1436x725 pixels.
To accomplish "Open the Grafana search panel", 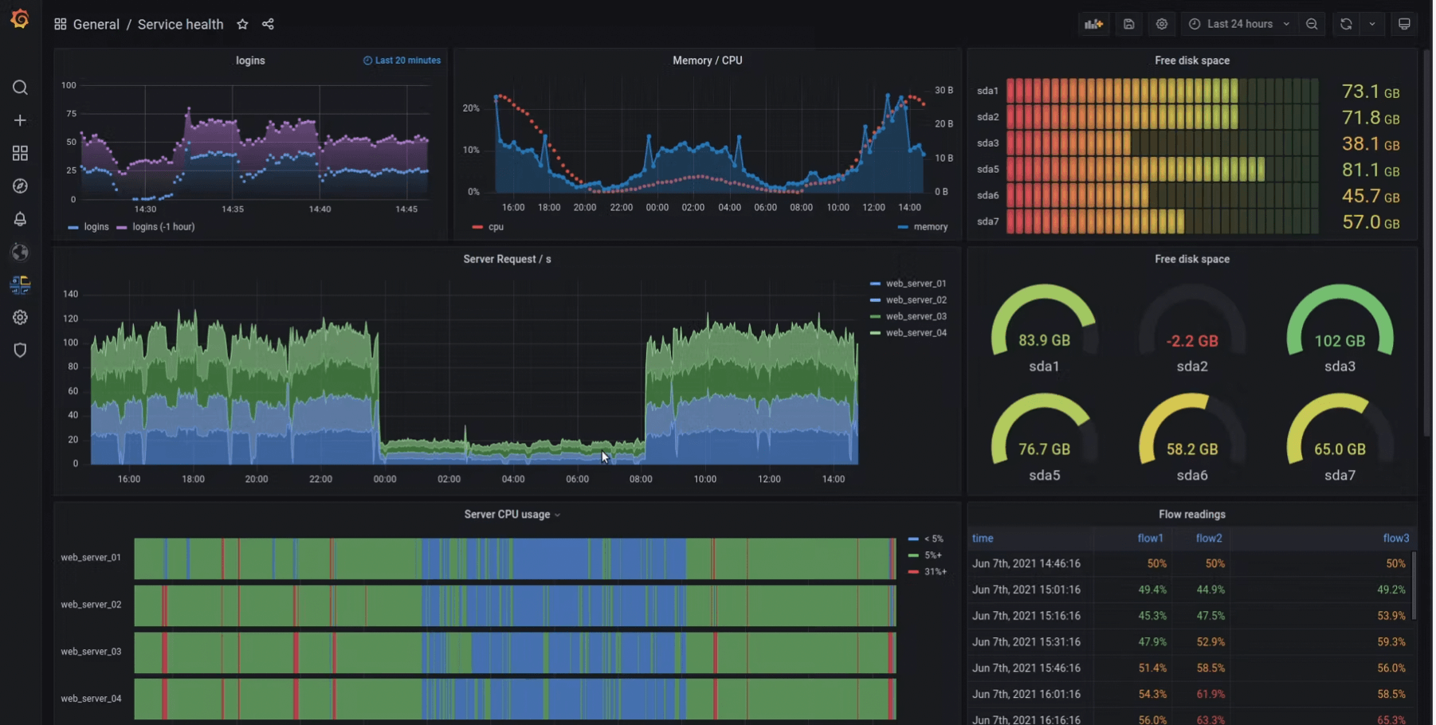I will click(x=20, y=88).
